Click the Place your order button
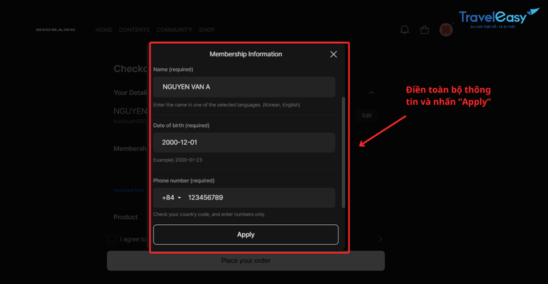Image resolution: width=548 pixels, height=284 pixels. pyautogui.click(x=246, y=261)
